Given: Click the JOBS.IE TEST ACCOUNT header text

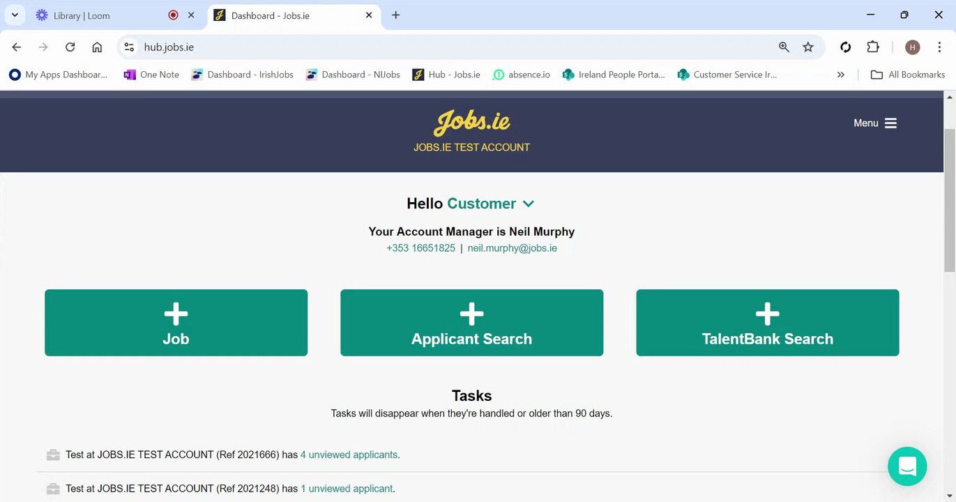Looking at the screenshot, I should [x=471, y=147].
